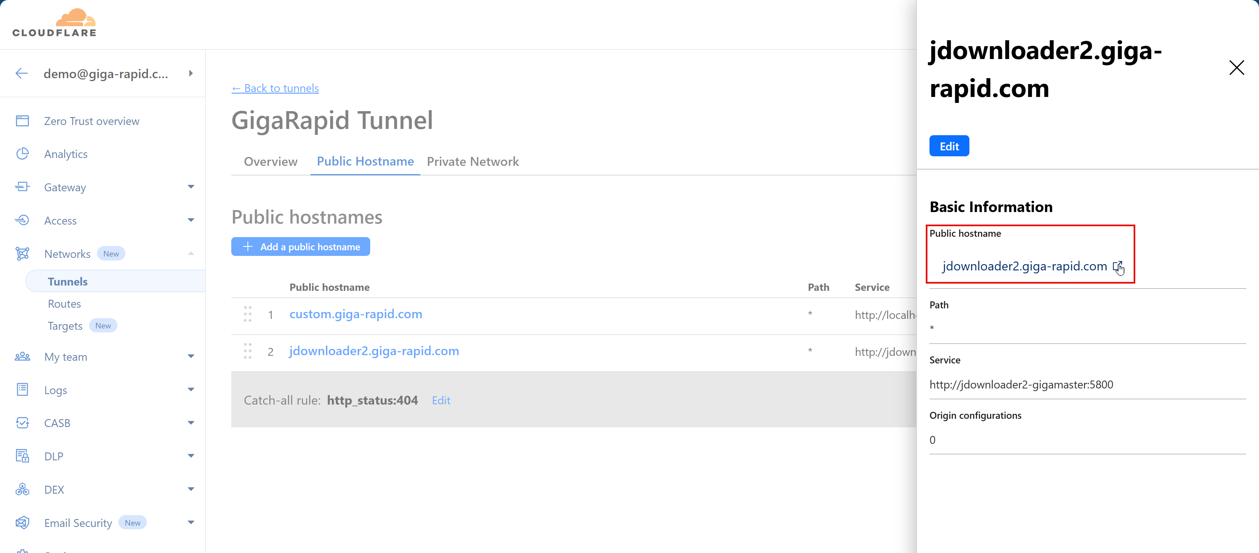Image resolution: width=1259 pixels, height=553 pixels.
Task: Expand the Email Security menu chevron
Action: point(191,522)
